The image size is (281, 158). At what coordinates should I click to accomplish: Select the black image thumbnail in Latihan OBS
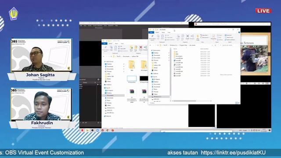144,78
